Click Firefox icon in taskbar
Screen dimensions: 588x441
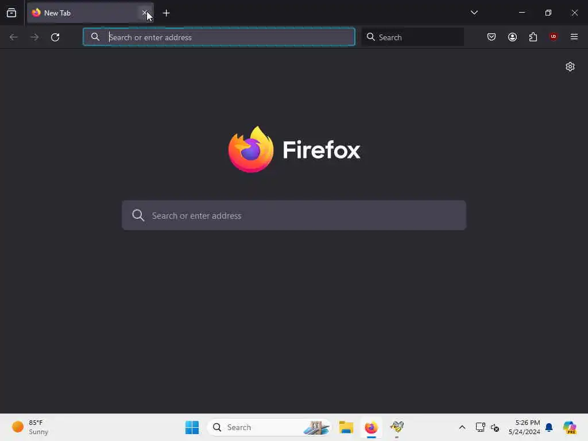pyautogui.click(x=372, y=427)
